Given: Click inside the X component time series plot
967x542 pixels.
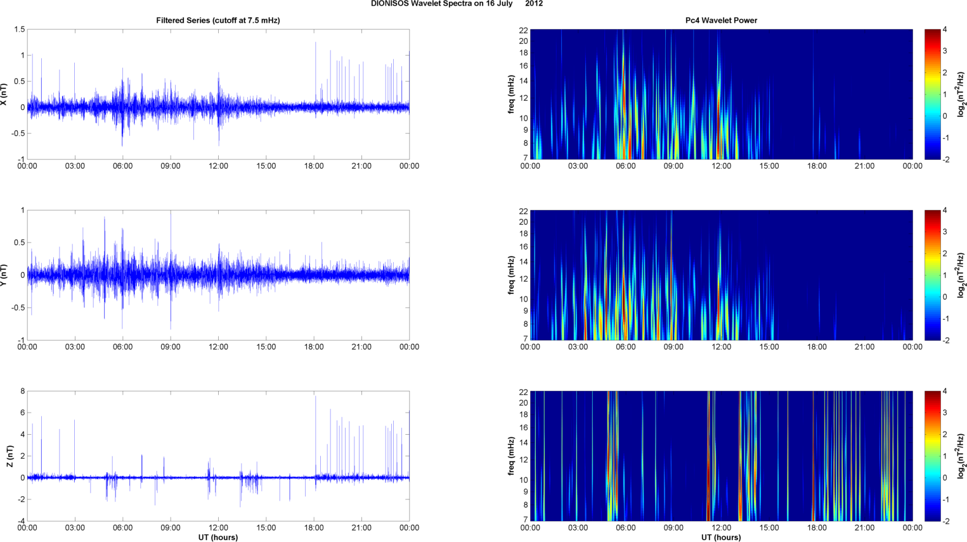Looking at the screenshot, I should pos(218,94).
